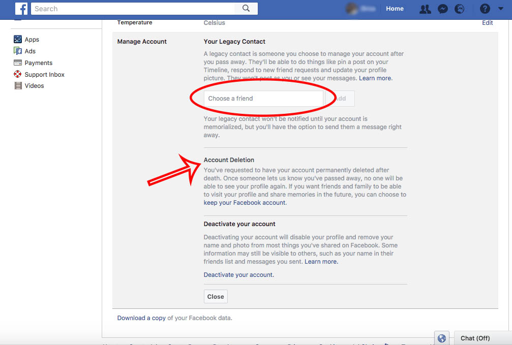The width and height of the screenshot is (512, 345).
Task: Open the Messenger icon
Action: (442, 9)
